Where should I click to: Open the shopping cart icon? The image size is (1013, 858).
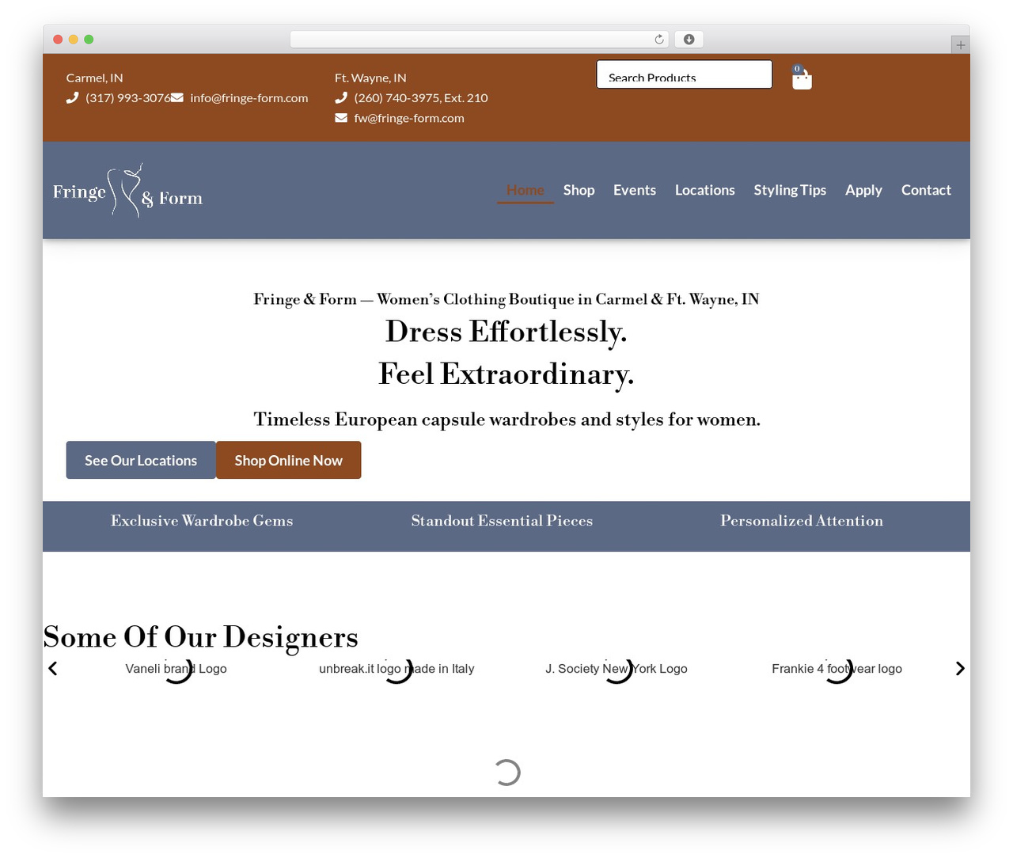tap(802, 78)
